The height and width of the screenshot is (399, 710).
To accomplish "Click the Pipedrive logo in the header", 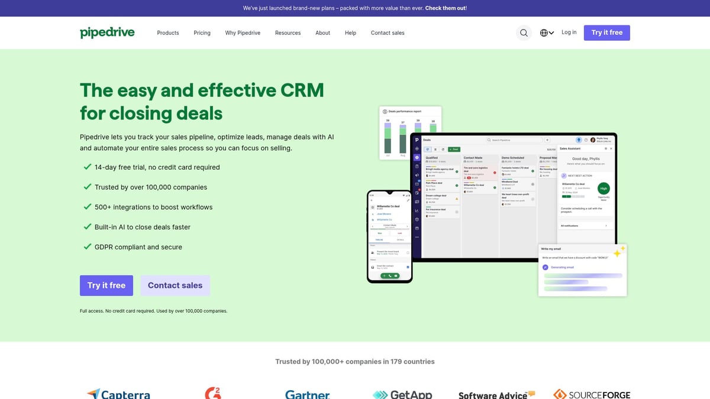I will pyautogui.click(x=107, y=33).
